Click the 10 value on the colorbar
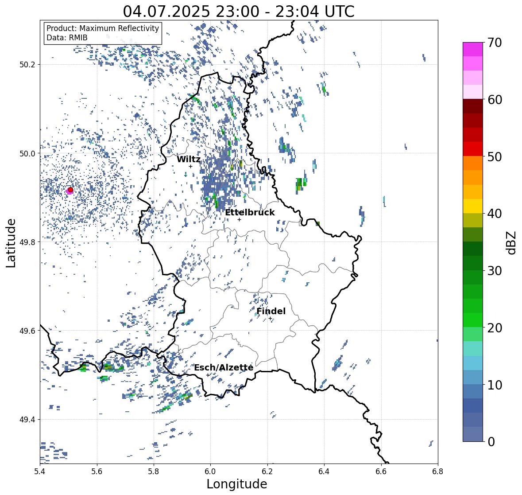522x495 pixels. click(x=495, y=385)
